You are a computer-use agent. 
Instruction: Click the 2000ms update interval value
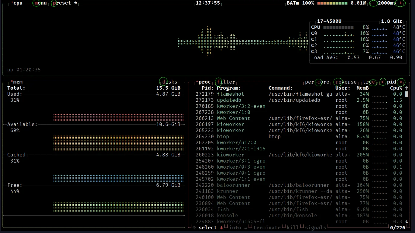coord(387,3)
